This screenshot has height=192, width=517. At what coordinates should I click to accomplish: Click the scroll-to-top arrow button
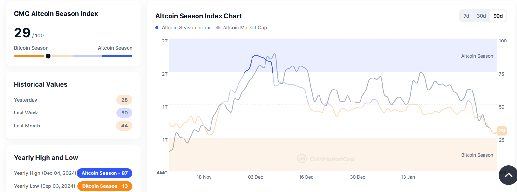pos(508,175)
